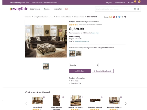
Task: Open the shopping cart icon
Action: (139, 2)
